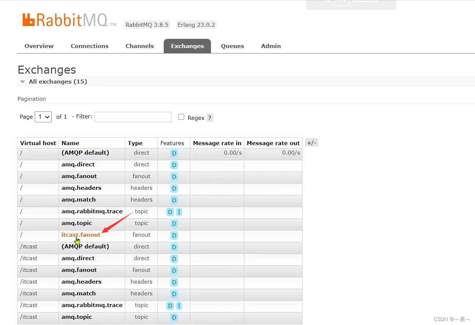The image size is (475, 325).
Task: Switch to the Connections tab
Action: tap(89, 46)
